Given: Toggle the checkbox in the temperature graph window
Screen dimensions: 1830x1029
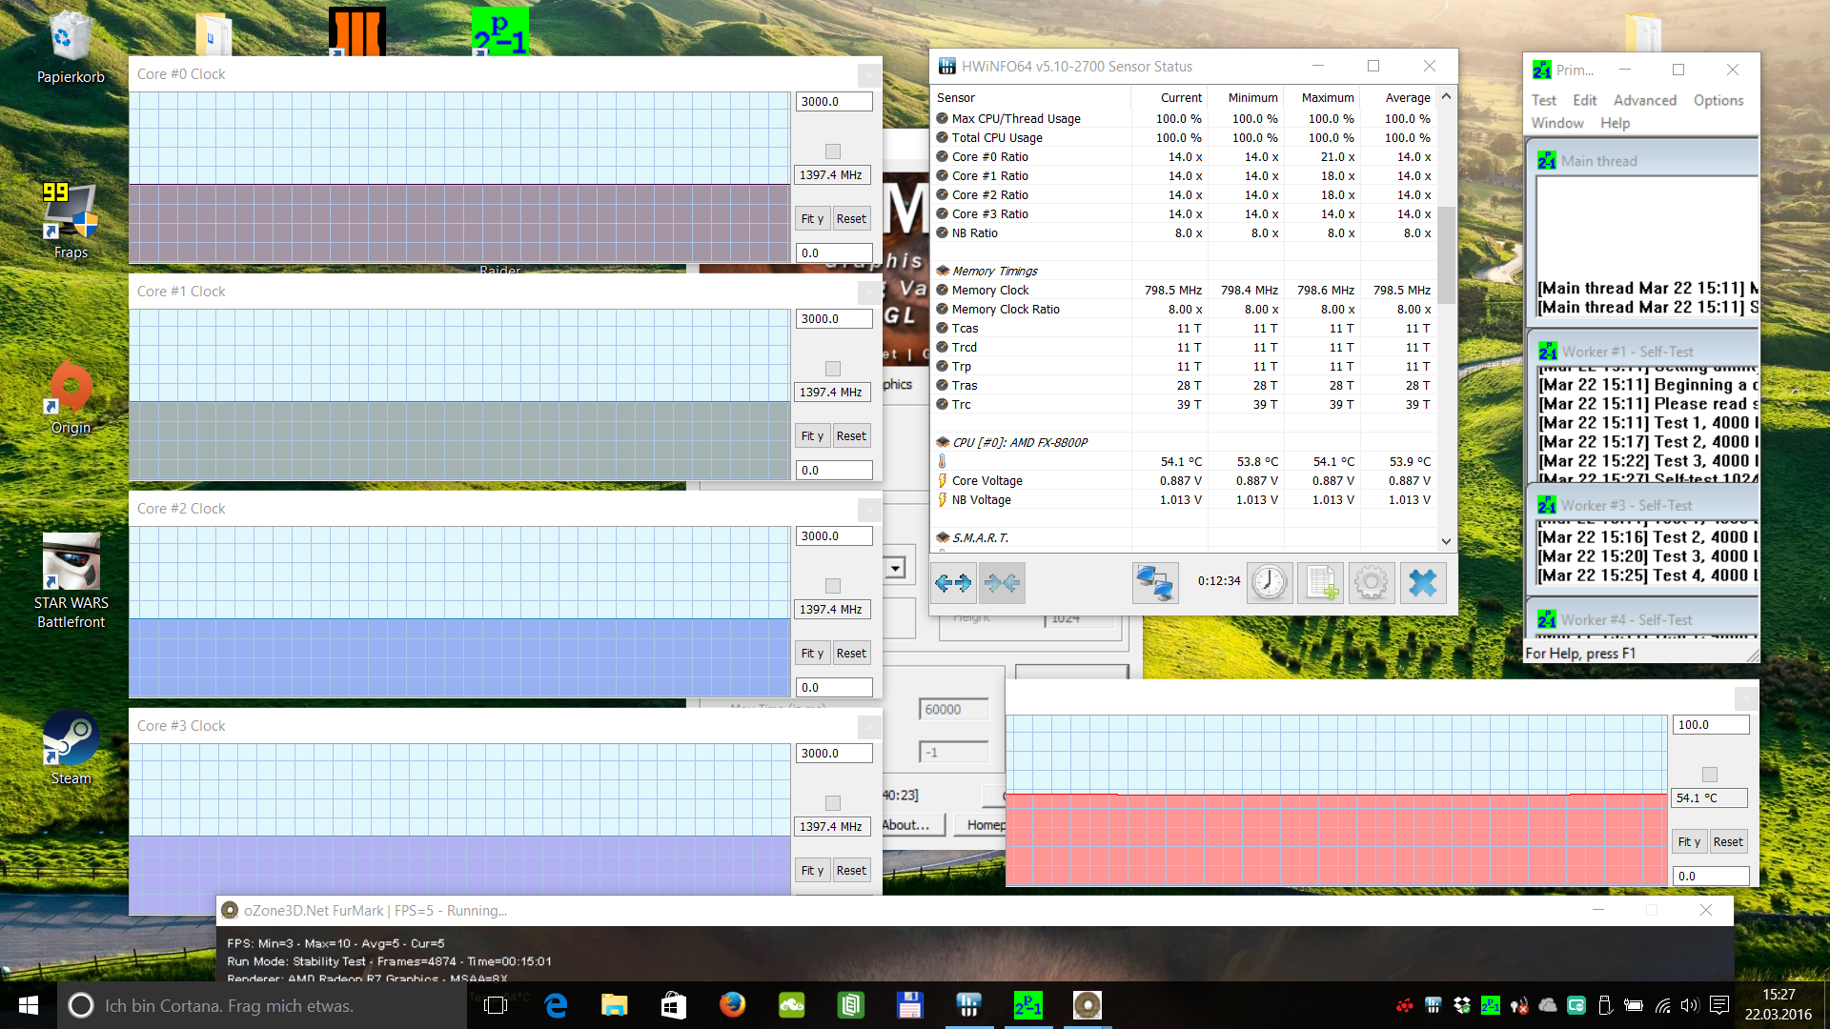Looking at the screenshot, I should tap(1710, 775).
